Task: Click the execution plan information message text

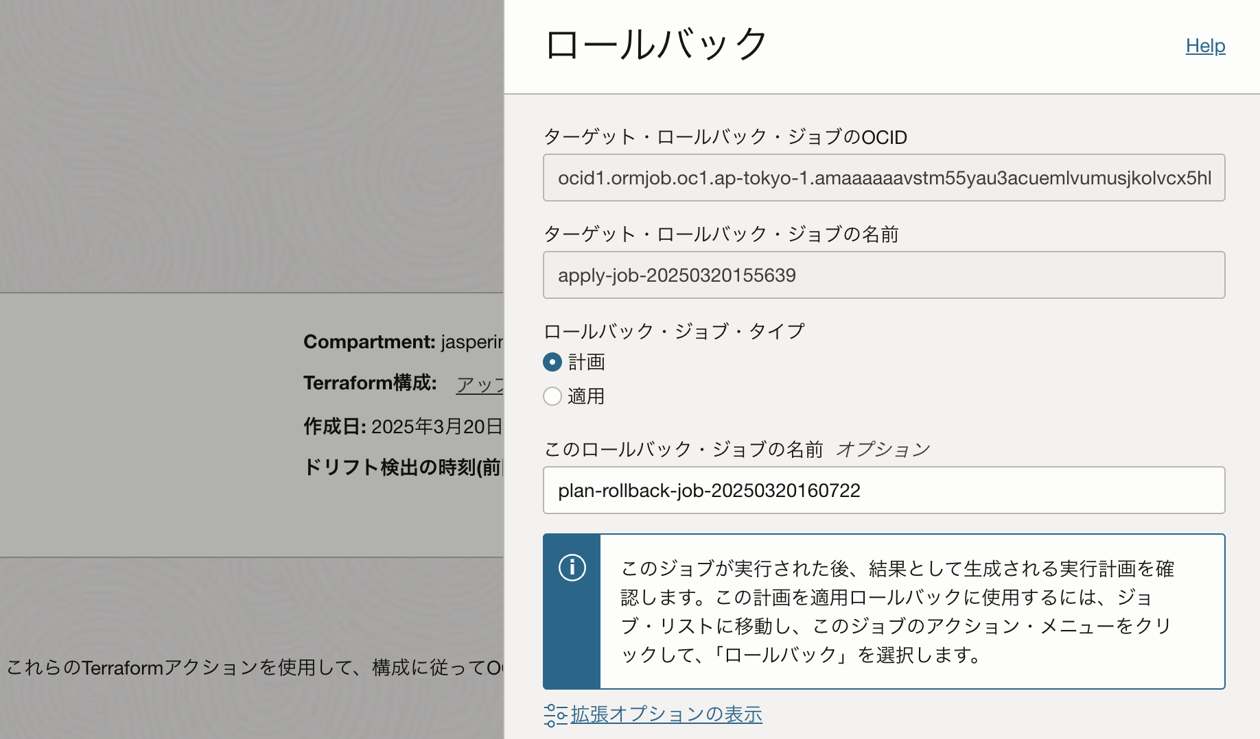Action: click(892, 610)
